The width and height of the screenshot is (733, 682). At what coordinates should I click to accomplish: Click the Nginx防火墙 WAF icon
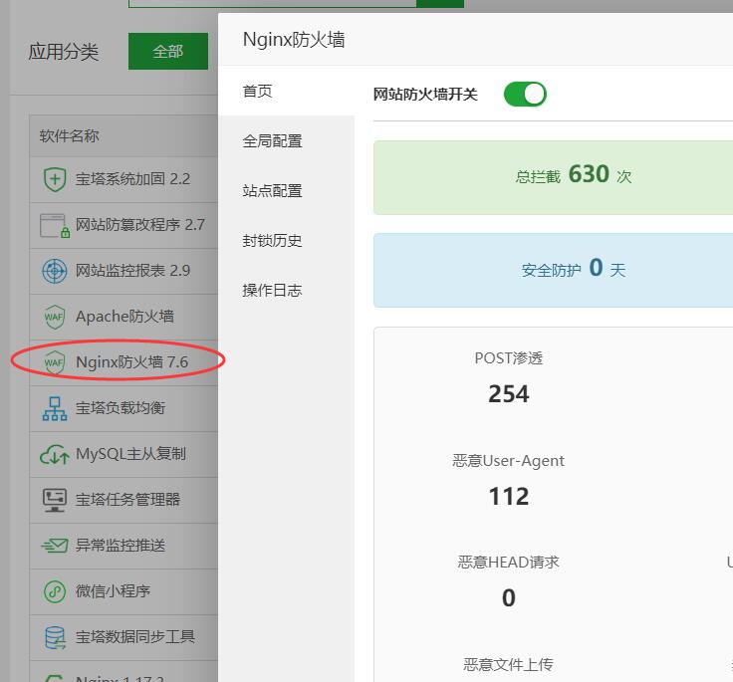coord(54,362)
